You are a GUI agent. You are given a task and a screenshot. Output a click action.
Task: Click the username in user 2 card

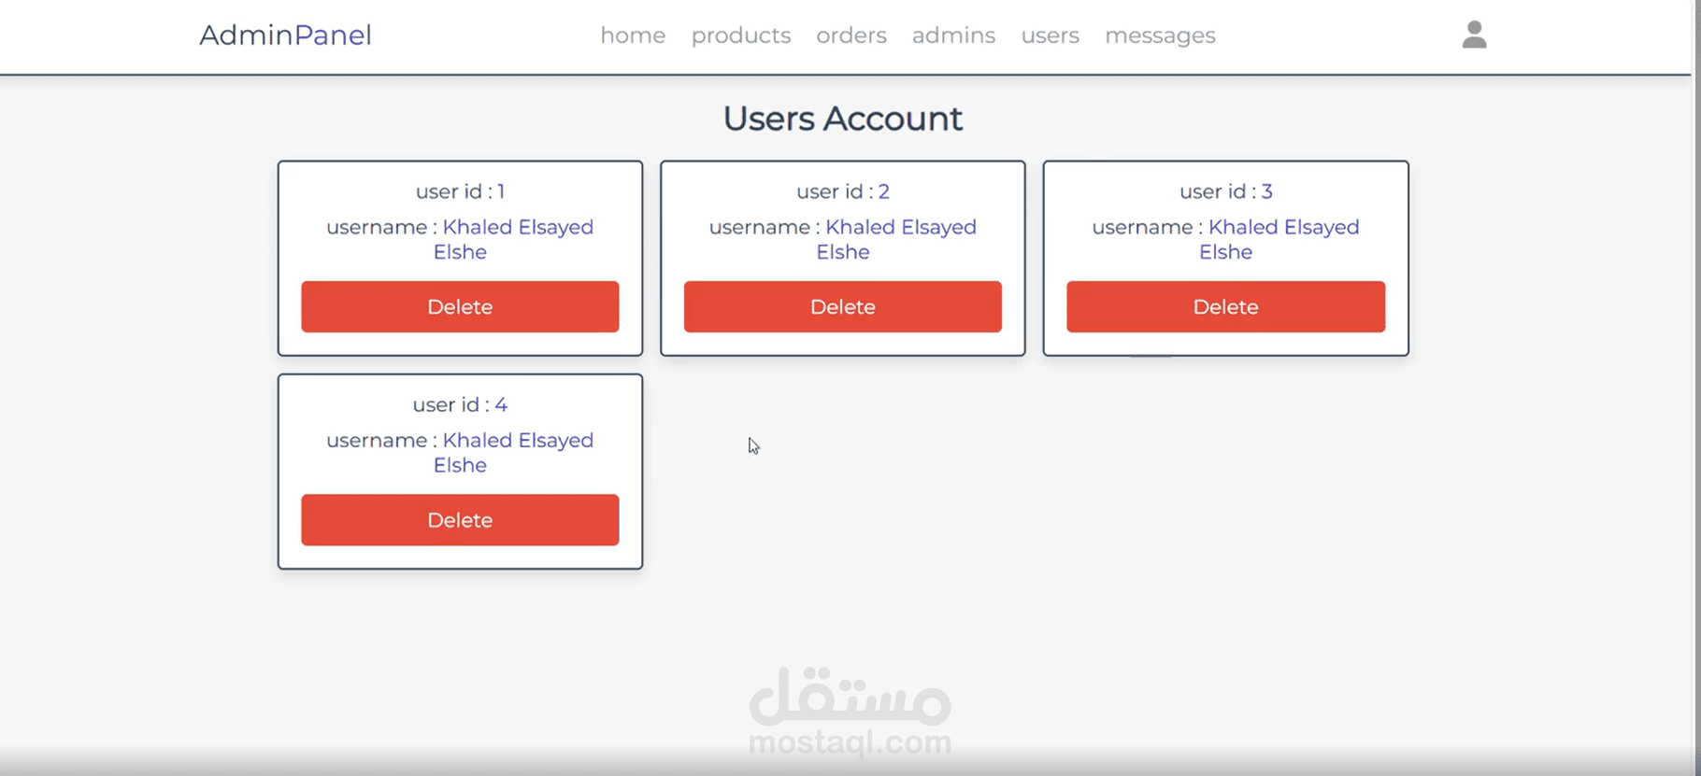842,239
